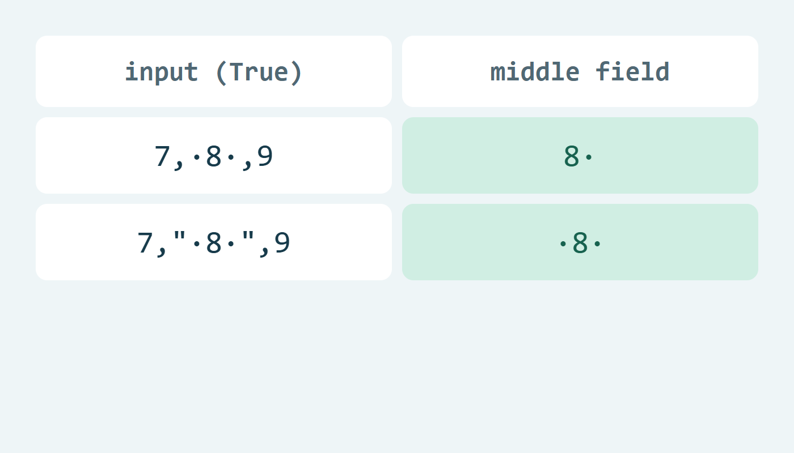Click the green 8 in first result cell
This screenshot has height=453, width=794.
[572, 156]
